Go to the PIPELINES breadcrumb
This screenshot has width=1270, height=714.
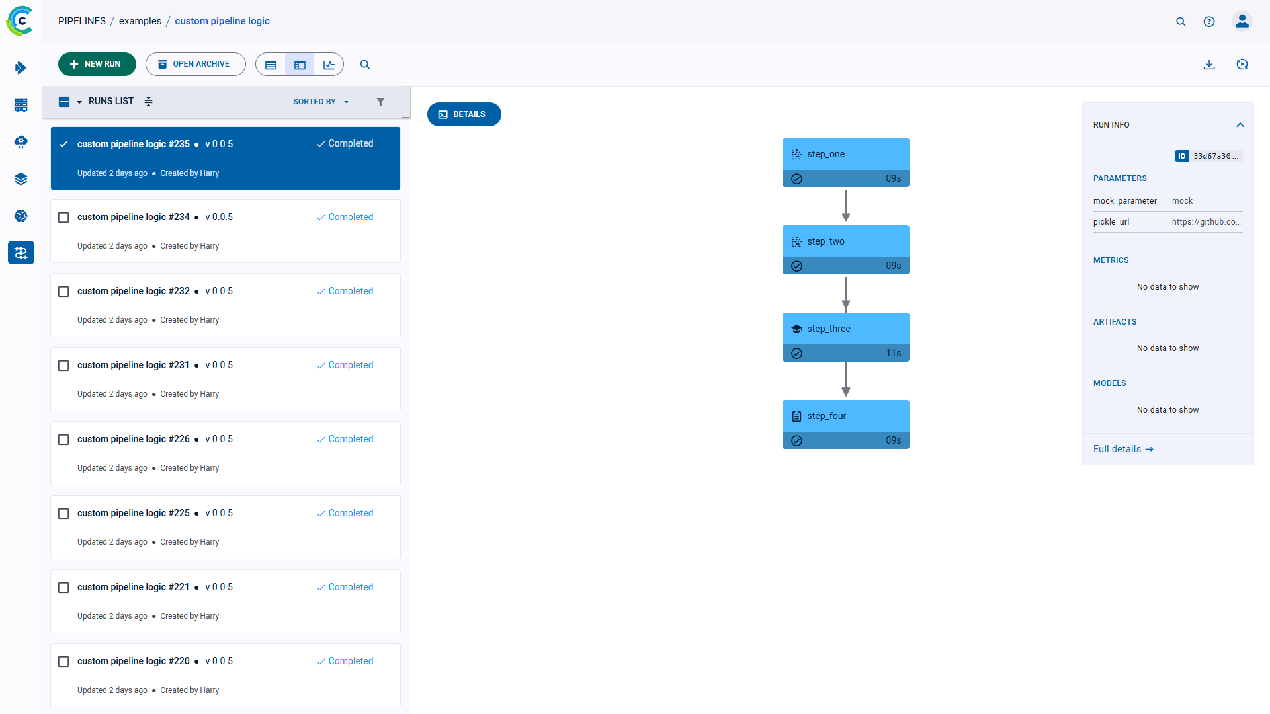pyautogui.click(x=82, y=21)
